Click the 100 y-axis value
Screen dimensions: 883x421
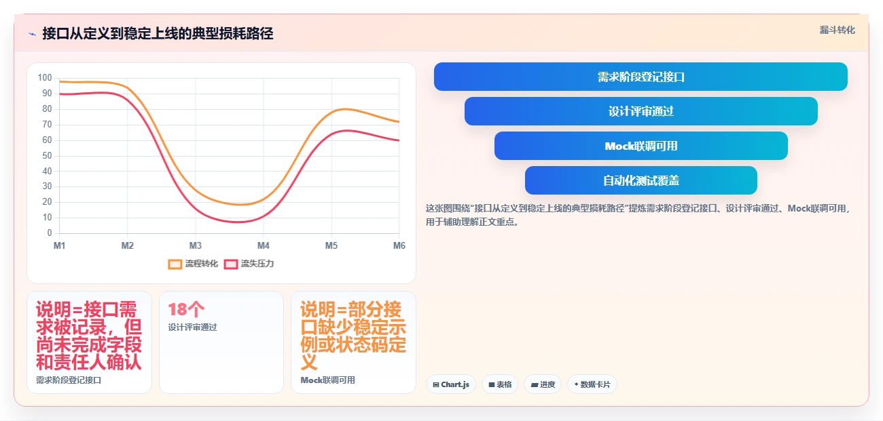45,78
